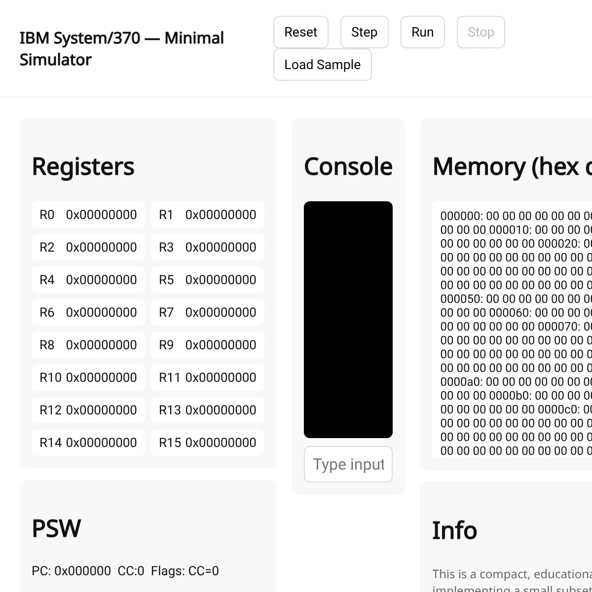Click the console input field

tap(348, 464)
